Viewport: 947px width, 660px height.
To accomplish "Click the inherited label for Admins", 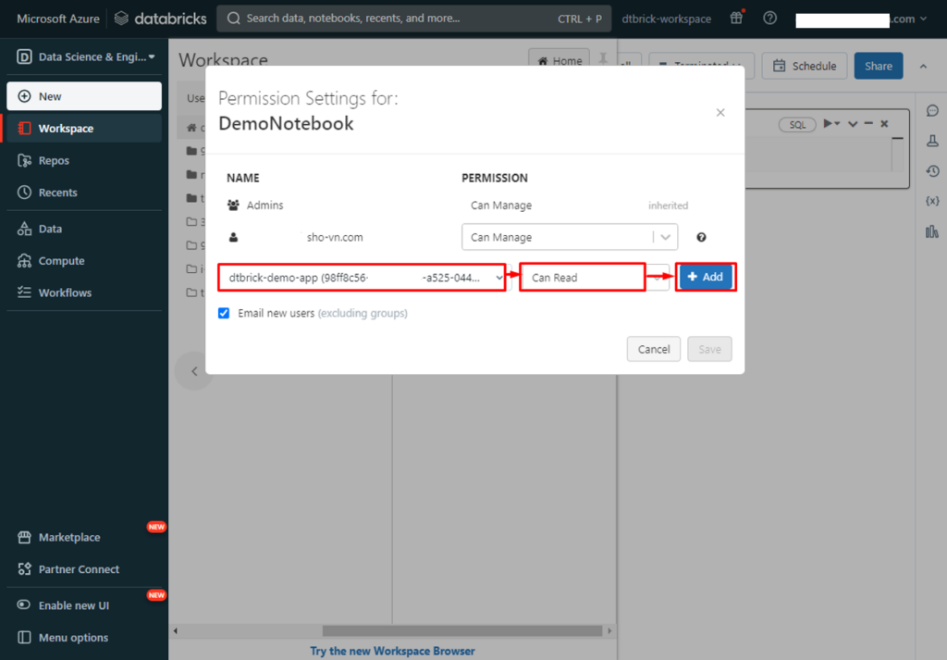I will point(668,205).
